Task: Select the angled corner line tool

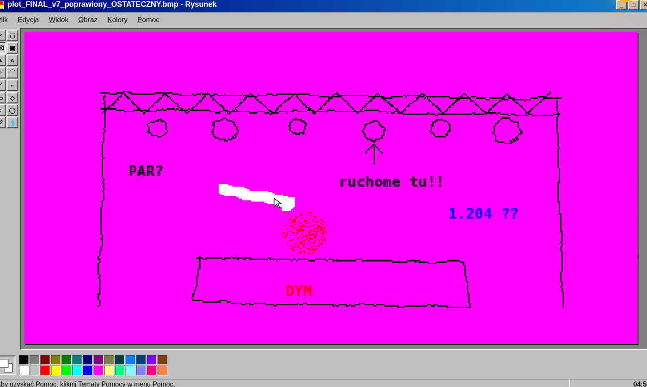Action: pos(12,85)
